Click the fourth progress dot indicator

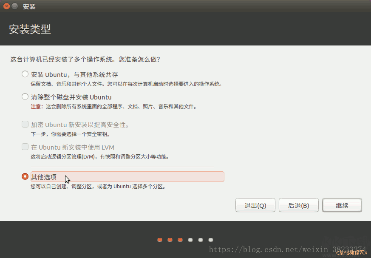point(190,240)
